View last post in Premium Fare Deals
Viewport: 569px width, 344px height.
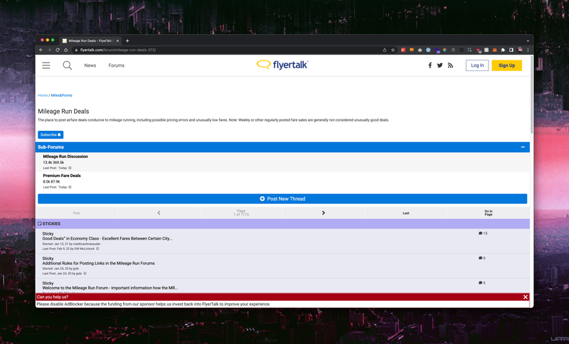70,187
